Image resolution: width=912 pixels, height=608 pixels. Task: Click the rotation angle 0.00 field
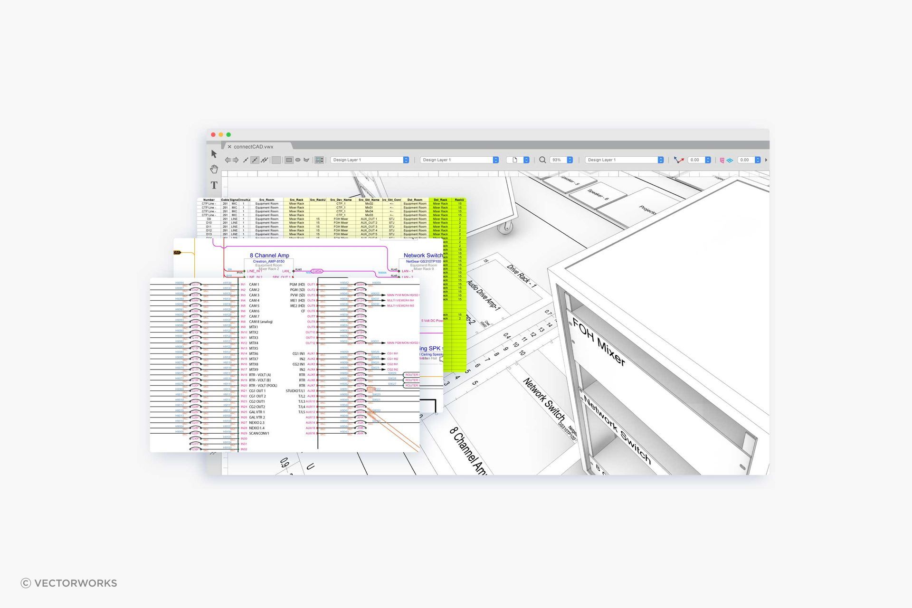click(696, 160)
